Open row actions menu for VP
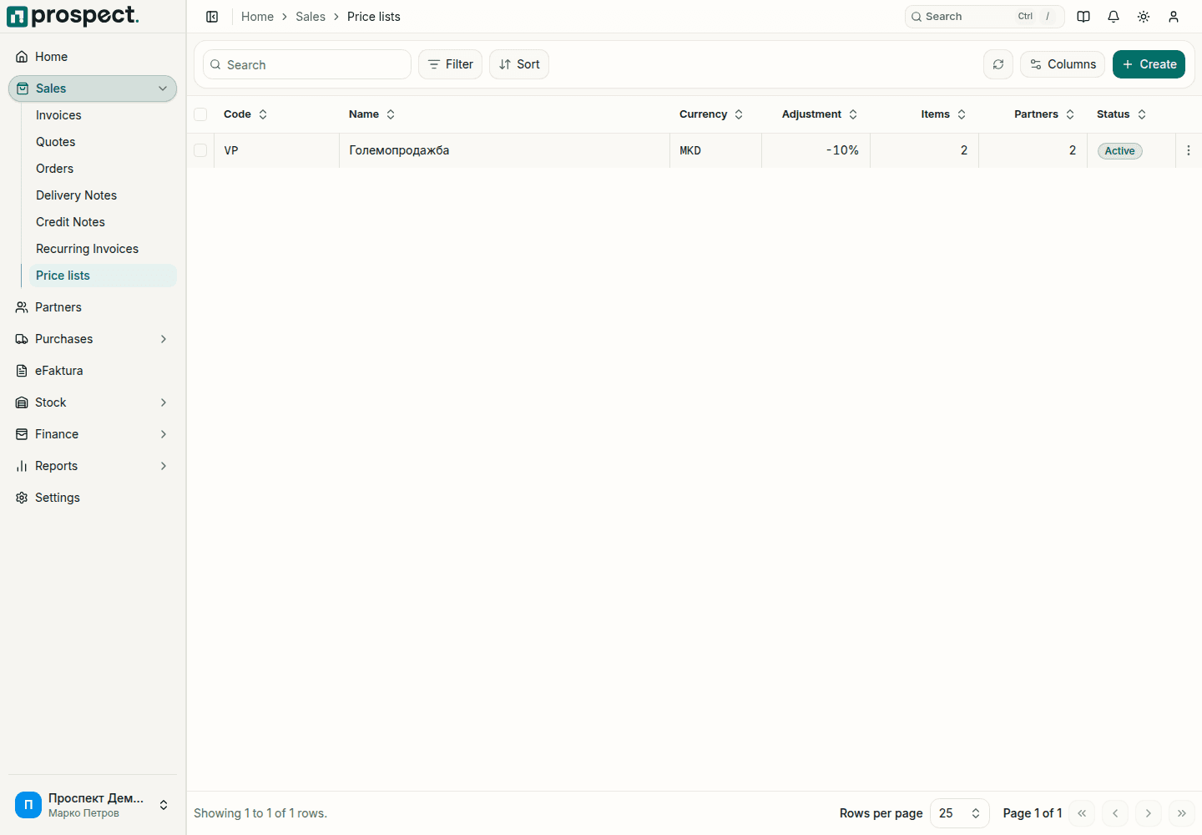Viewport: 1202px width, 835px height. point(1189,150)
